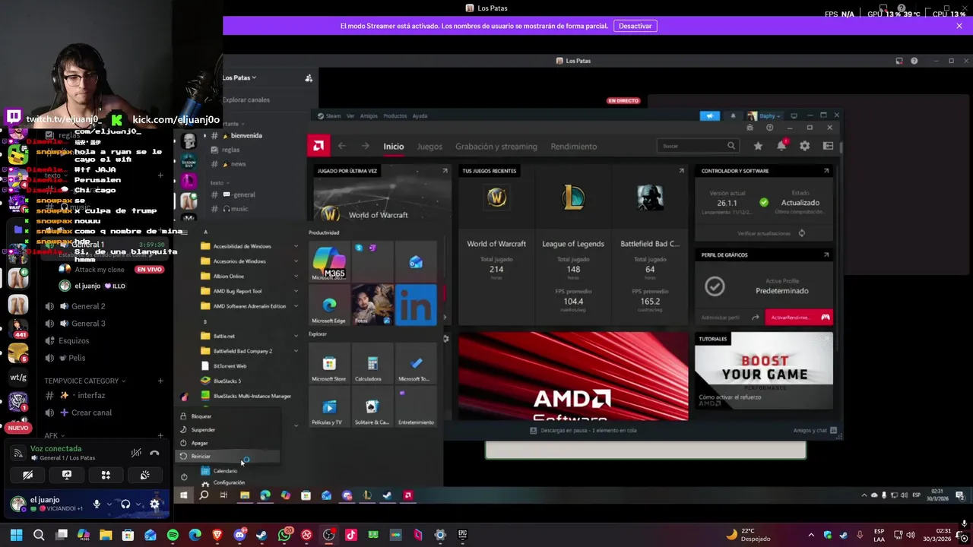Screen dimensions: 973x547
Task: Share your screen in Discord
Action: [x=67, y=475]
